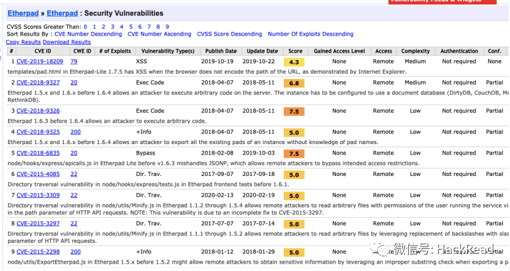Viewport: 510px width, 271px height.
Task: Open the first Etherpad vendor breadcrumb link
Action: (23, 13)
